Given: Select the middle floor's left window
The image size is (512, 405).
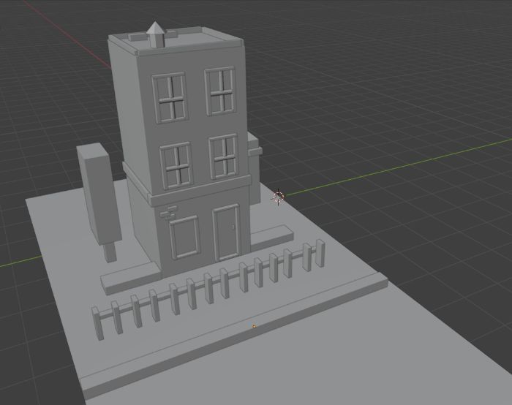Looking at the screenshot, I should (x=176, y=165).
